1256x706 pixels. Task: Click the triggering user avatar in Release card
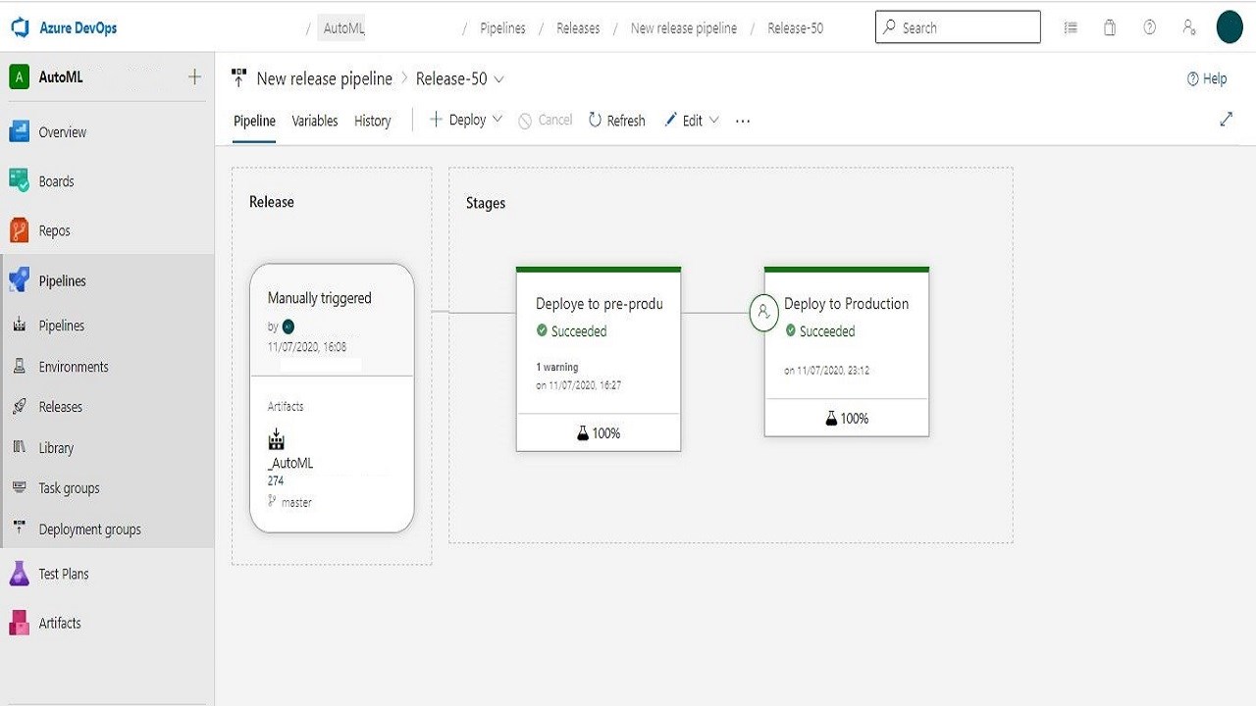pyautogui.click(x=288, y=327)
